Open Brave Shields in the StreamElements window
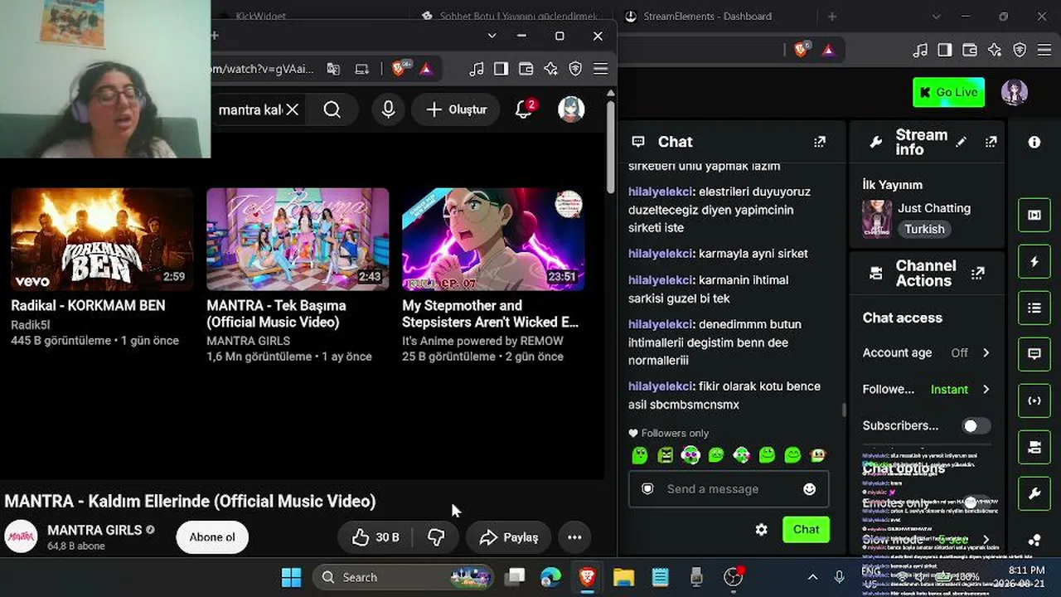The image size is (1061, 597). [802, 50]
